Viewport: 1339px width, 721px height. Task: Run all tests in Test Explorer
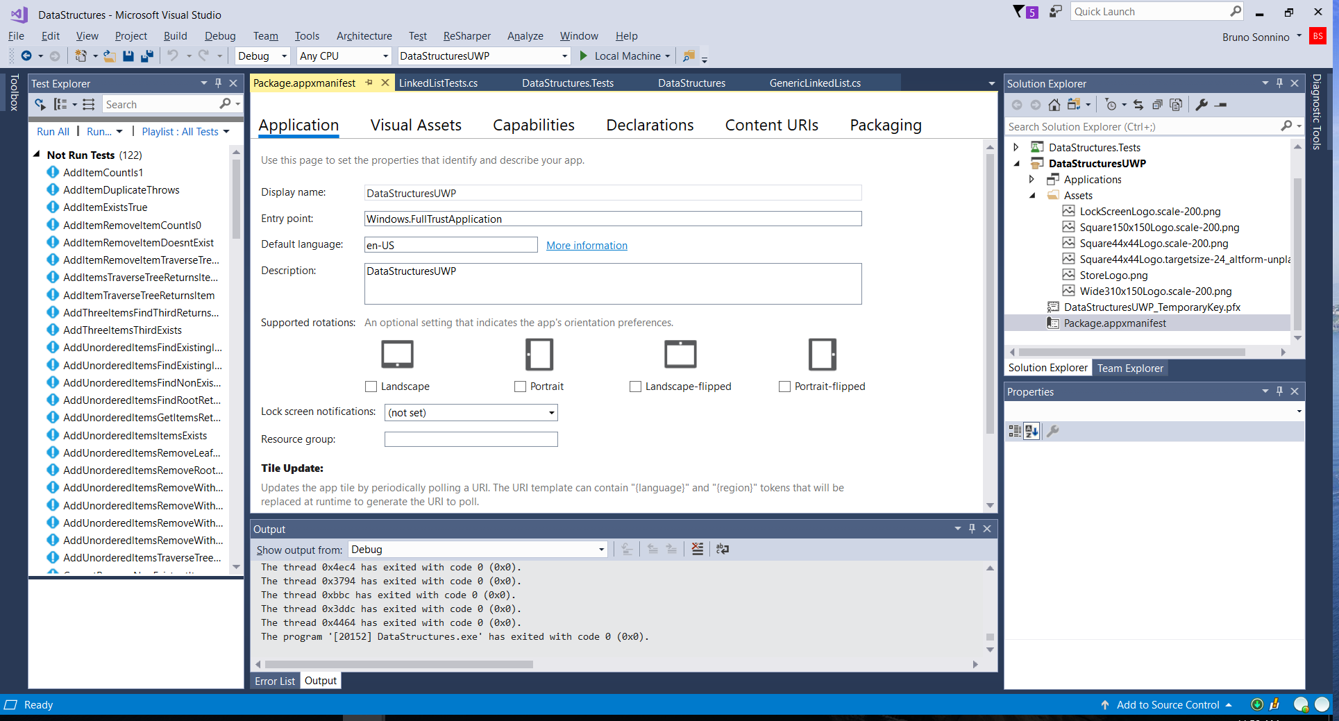click(53, 131)
